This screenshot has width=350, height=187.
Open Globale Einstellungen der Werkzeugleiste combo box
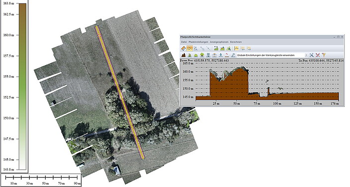pos(272,55)
